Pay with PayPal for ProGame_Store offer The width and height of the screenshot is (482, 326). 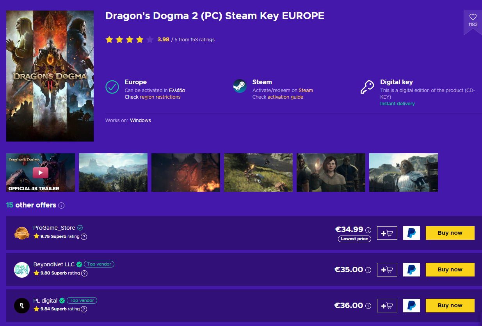coord(411,233)
